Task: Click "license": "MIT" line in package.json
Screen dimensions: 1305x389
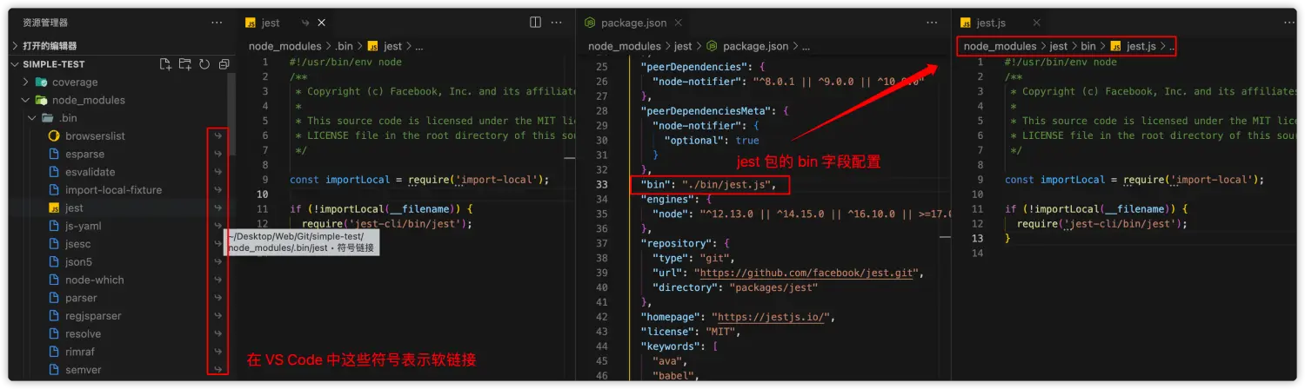Action: tap(689, 332)
